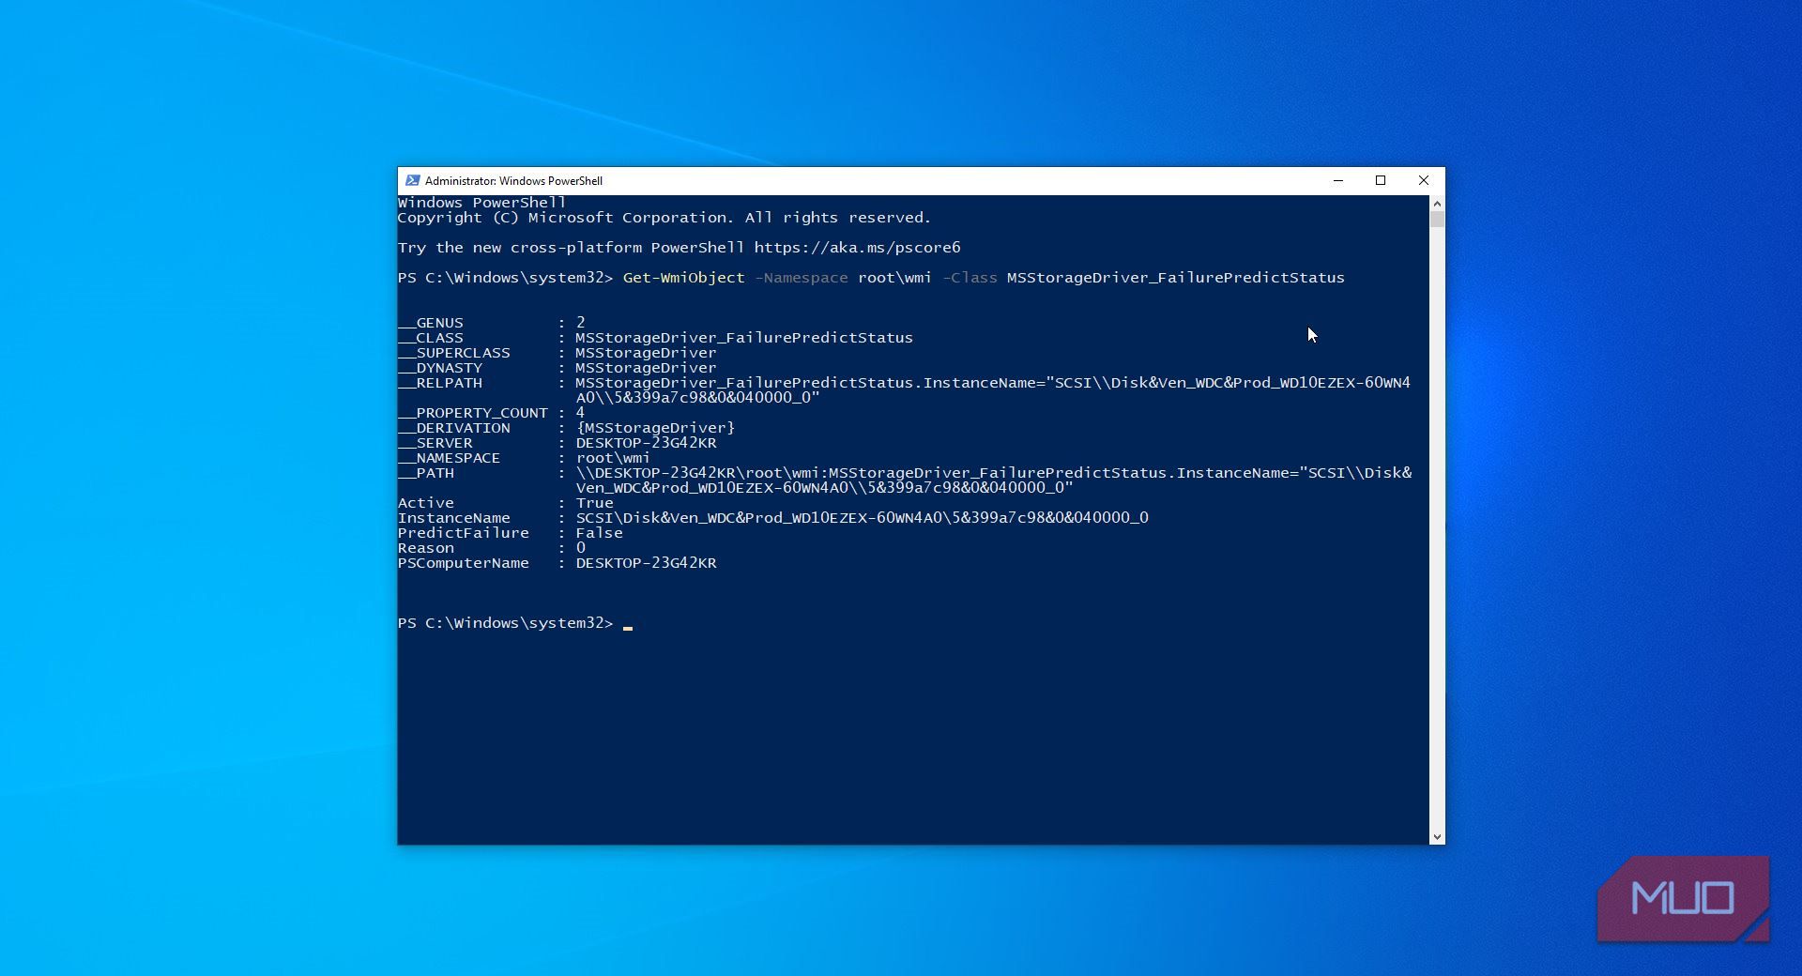Minimize the PowerShell window
The width and height of the screenshot is (1802, 976).
pyautogui.click(x=1338, y=180)
